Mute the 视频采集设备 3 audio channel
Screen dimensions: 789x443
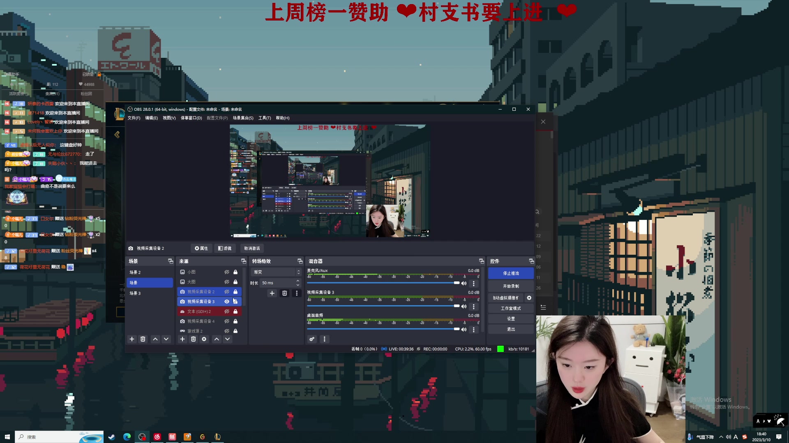point(464,306)
